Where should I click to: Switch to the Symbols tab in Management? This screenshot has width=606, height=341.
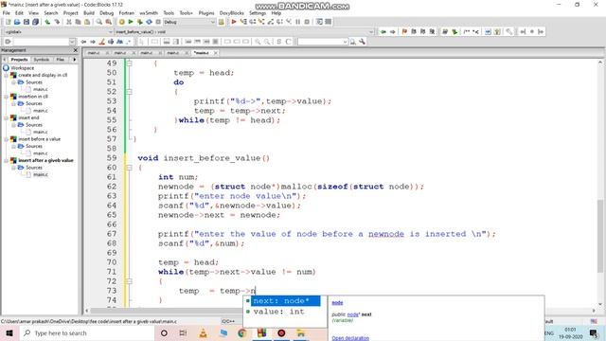(x=42, y=60)
